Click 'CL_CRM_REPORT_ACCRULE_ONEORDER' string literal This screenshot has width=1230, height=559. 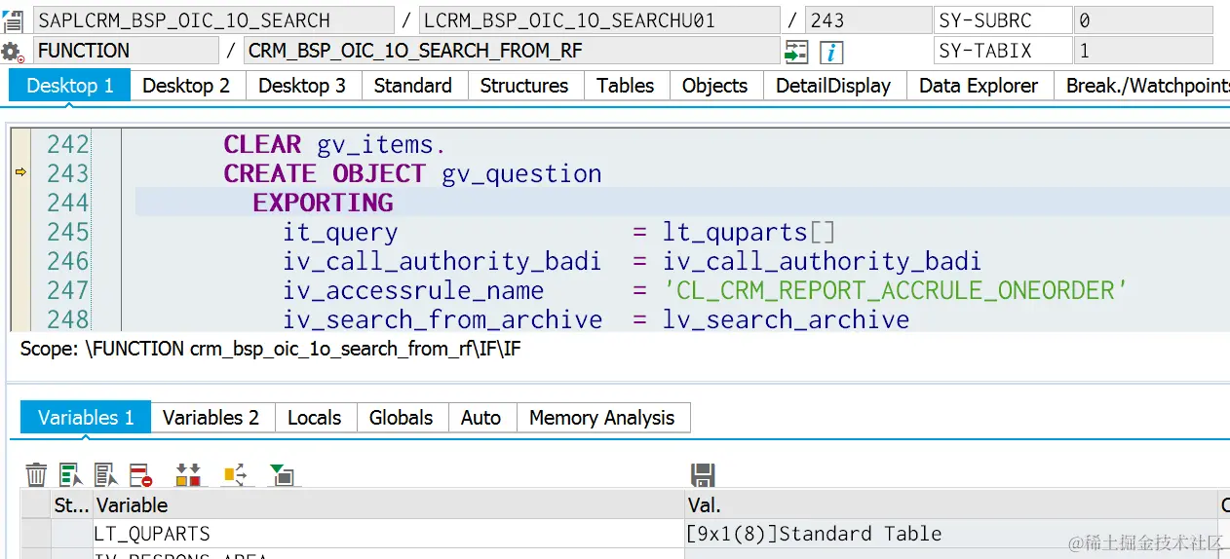click(x=895, y=290)
